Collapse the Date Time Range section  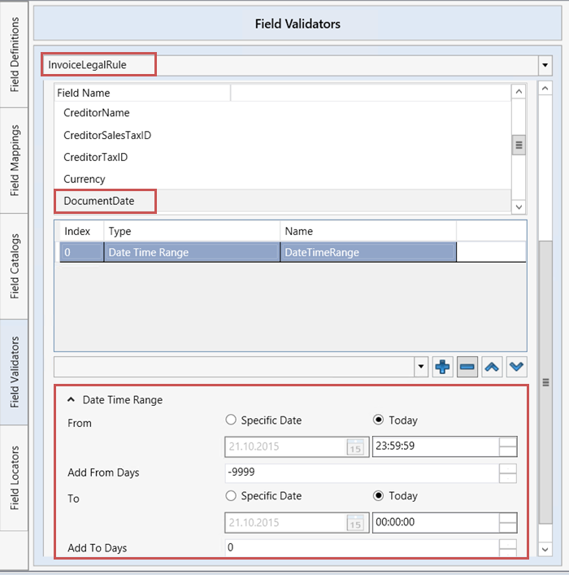click(x=72, y=399)
